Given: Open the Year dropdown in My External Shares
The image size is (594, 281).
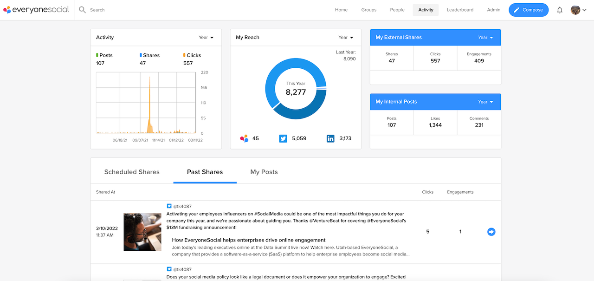Looking at the screenshot, I should click(484, 37).
